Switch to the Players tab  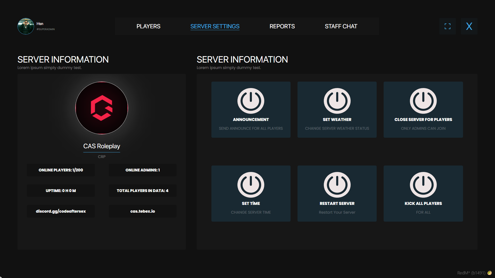coord(148,26)
